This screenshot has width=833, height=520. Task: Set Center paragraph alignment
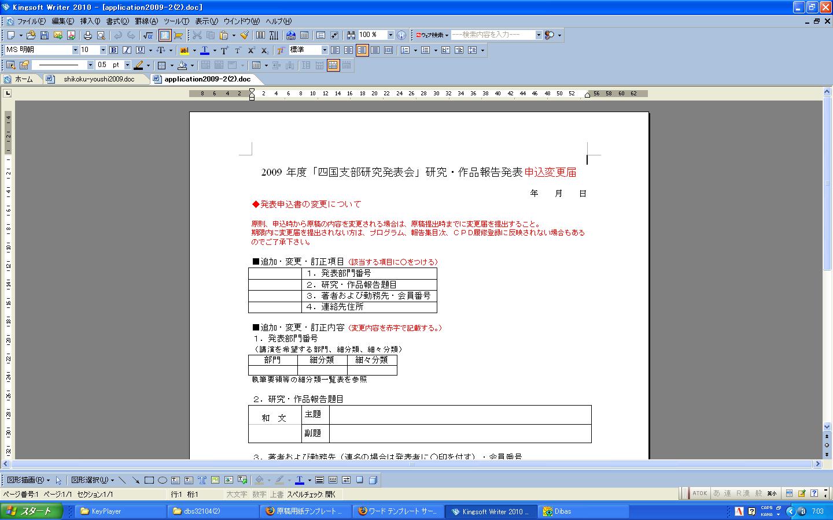click(348, 50)
